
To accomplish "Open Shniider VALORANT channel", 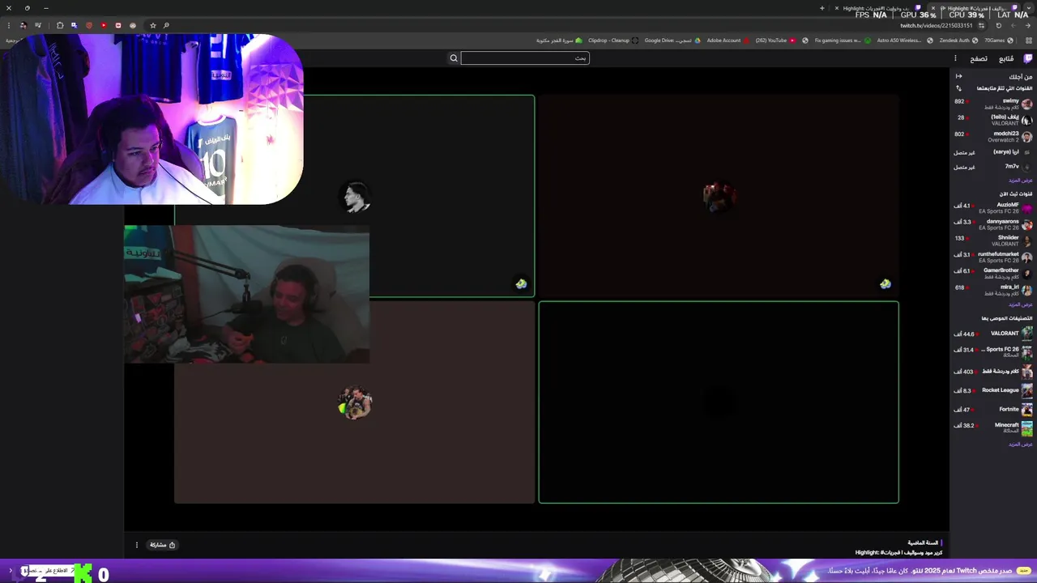I will 993,240.
